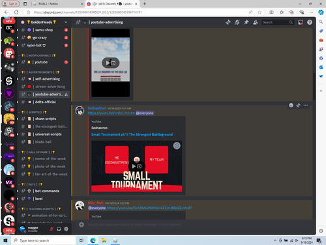Open the Discord help icon
326x245 pixels.
coord(310,22)
